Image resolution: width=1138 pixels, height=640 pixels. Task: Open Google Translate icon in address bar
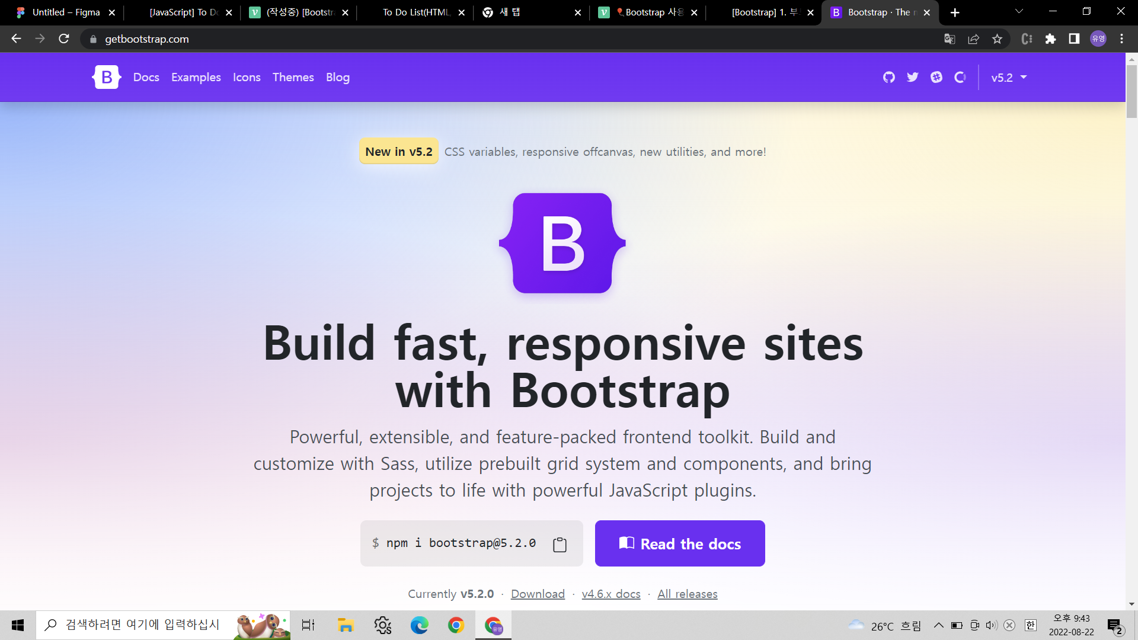(950, 39)
